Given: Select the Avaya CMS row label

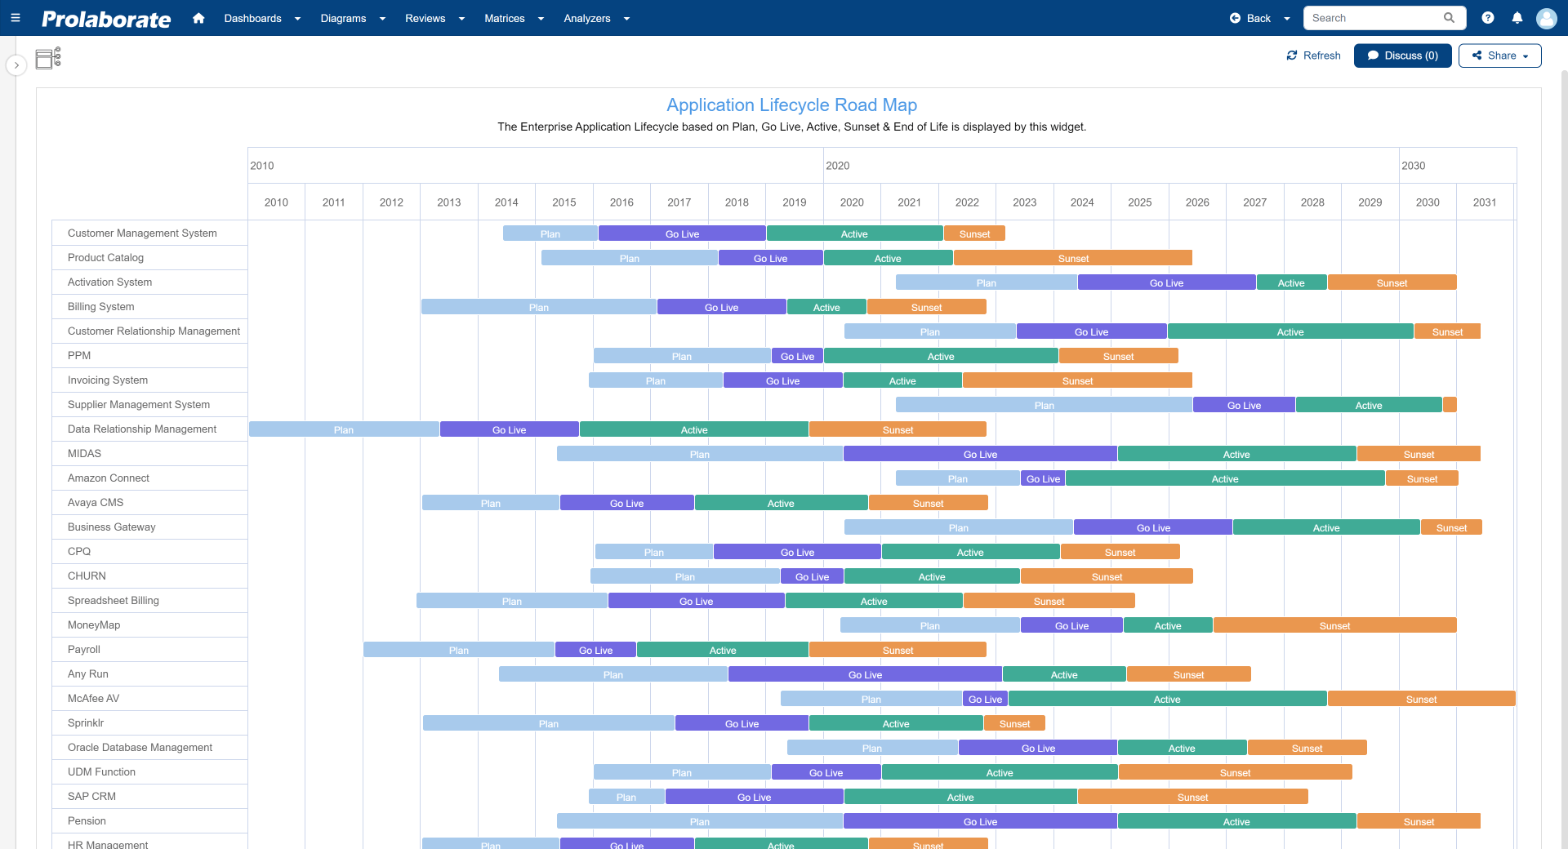Looking at the screenshot, I should point(96,502).
